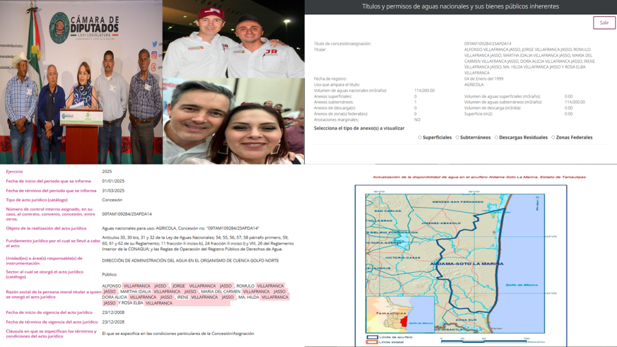
Task: Enable the Zonas Federales option
Action: point(554,137)
